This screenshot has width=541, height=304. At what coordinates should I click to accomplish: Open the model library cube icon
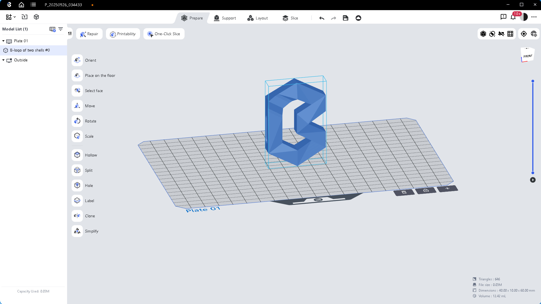click(x=36, y=17)
